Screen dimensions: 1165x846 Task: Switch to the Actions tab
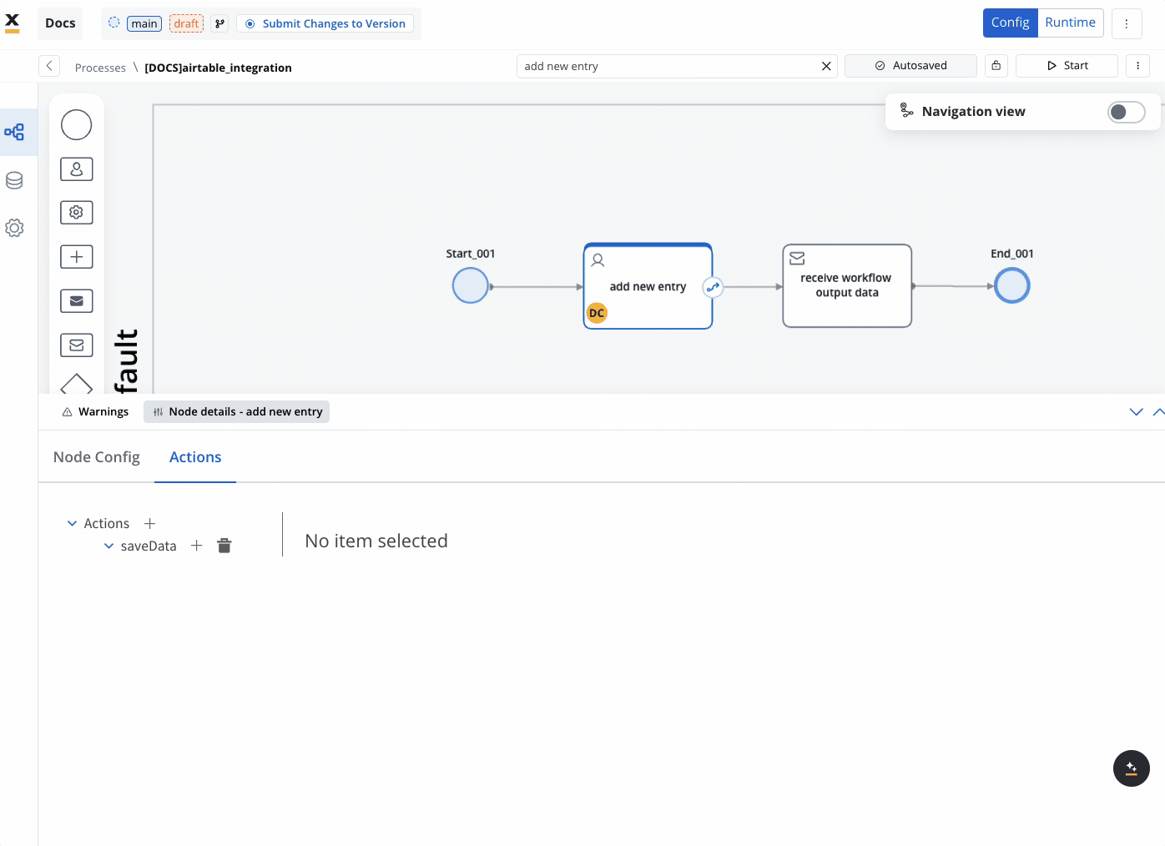tap(195, 457)
